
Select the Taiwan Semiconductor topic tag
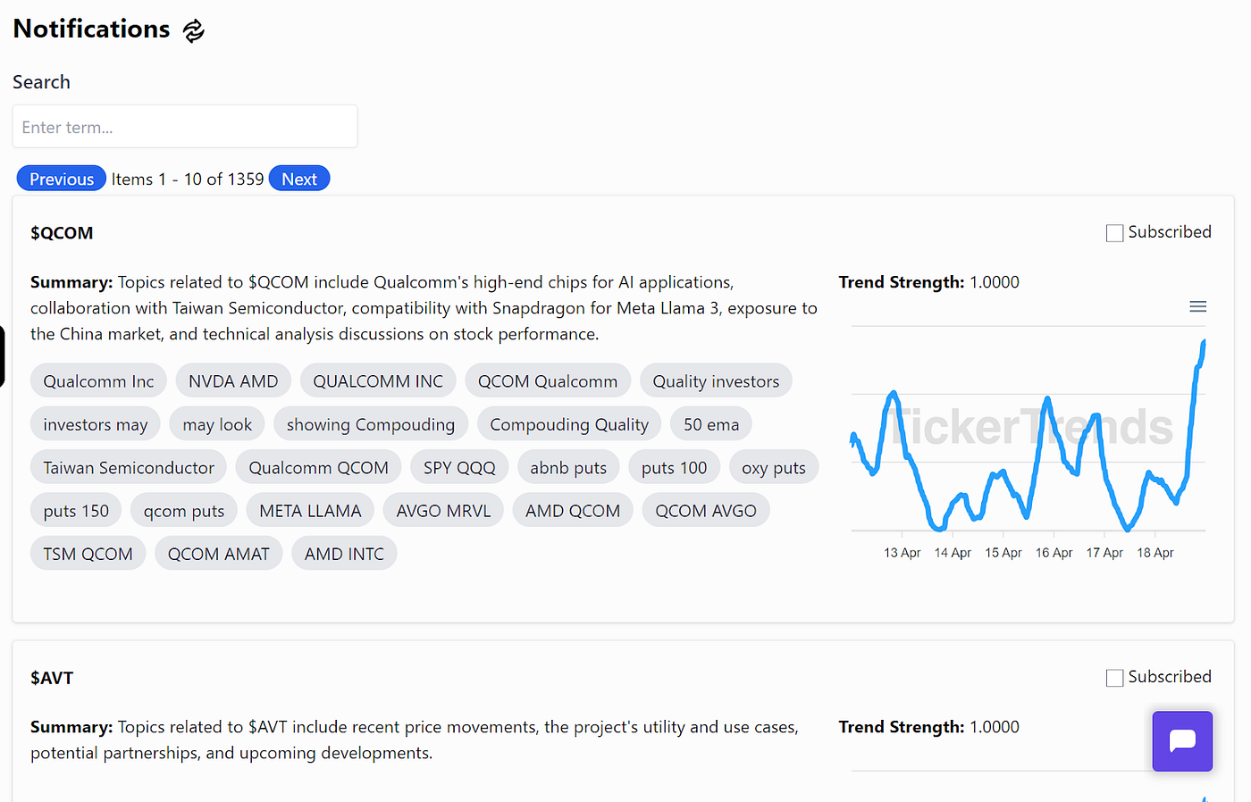pyautogui.click(x=128, y=466)
